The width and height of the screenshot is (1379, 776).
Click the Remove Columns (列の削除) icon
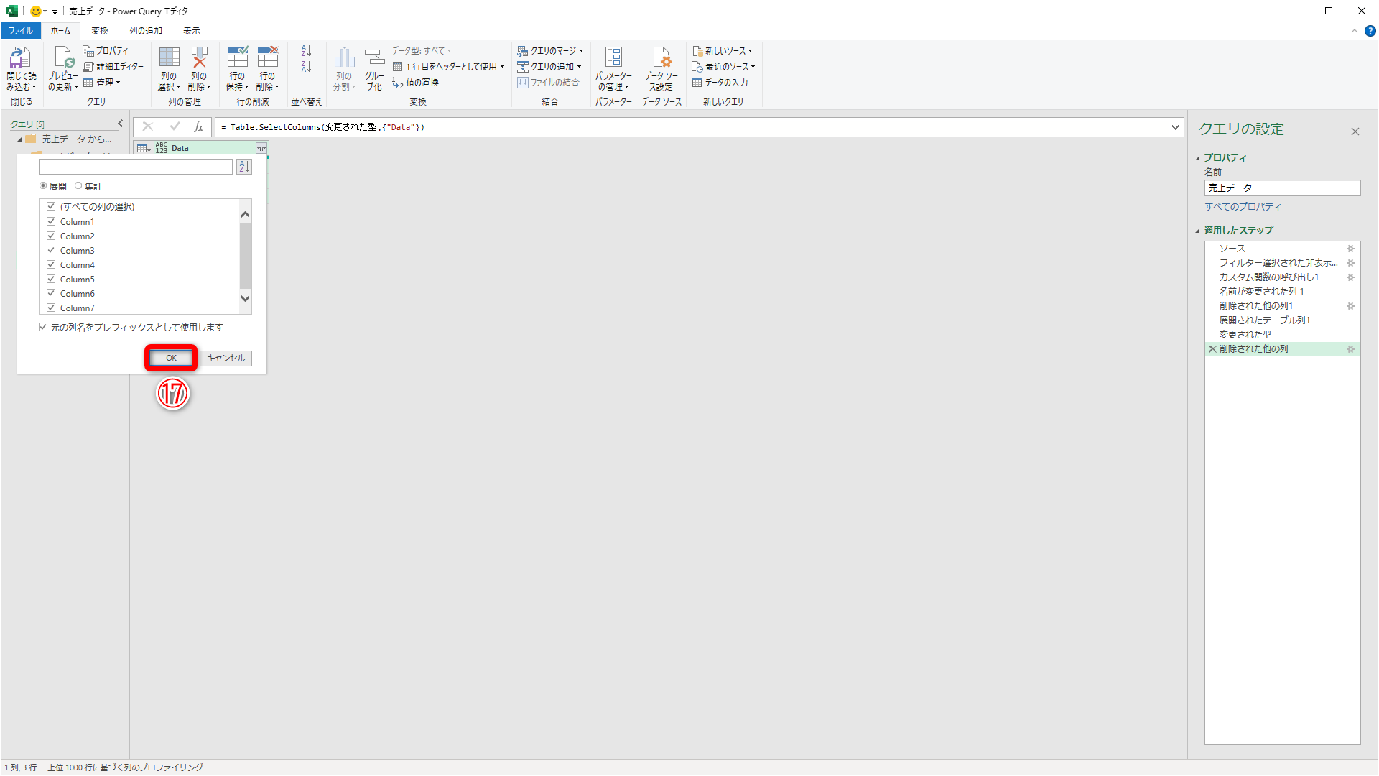coord(199,59)
